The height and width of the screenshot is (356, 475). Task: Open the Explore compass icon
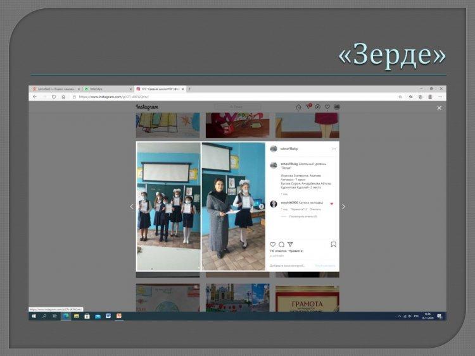(x=318, y=107)
